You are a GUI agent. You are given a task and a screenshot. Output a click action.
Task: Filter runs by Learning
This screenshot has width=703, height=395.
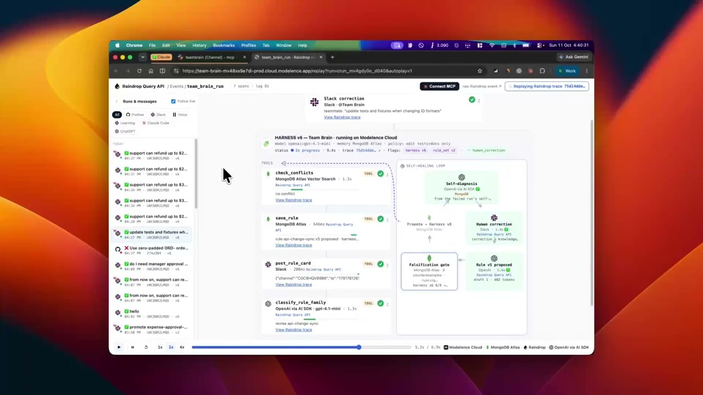click(x=125, y=123)
